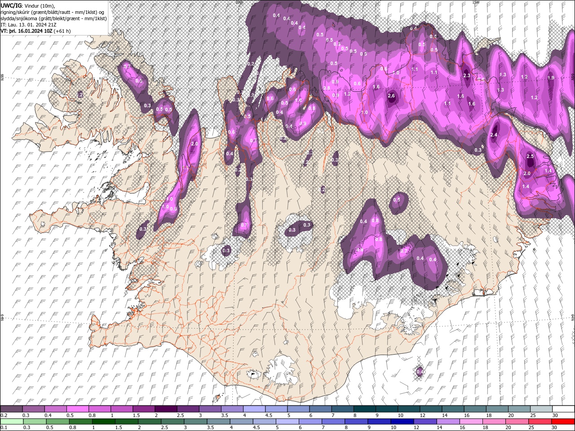Select the dark teal 9–10 swatch, top legend row
This screenshot has width=575, height=431.
pyautogui.click(x=387, y=409)
